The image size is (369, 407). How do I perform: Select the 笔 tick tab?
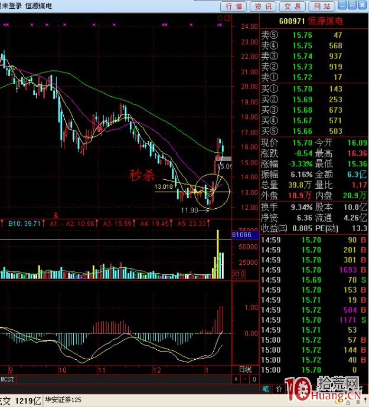(x=265, y=389)
